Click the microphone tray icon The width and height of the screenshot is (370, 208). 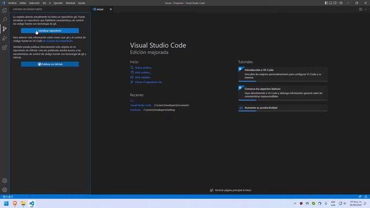tap(326, 203)
